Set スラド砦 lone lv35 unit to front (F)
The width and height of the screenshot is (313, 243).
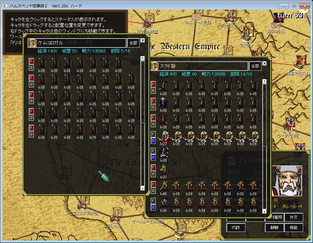coord(153,151)
